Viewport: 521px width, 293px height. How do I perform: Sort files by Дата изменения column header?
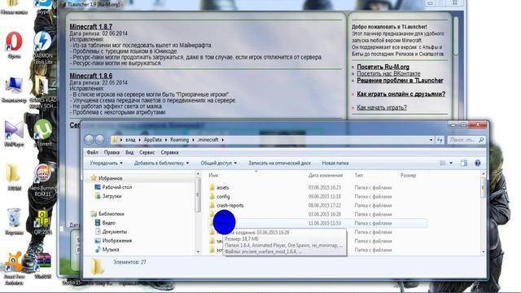pos(326,175)
